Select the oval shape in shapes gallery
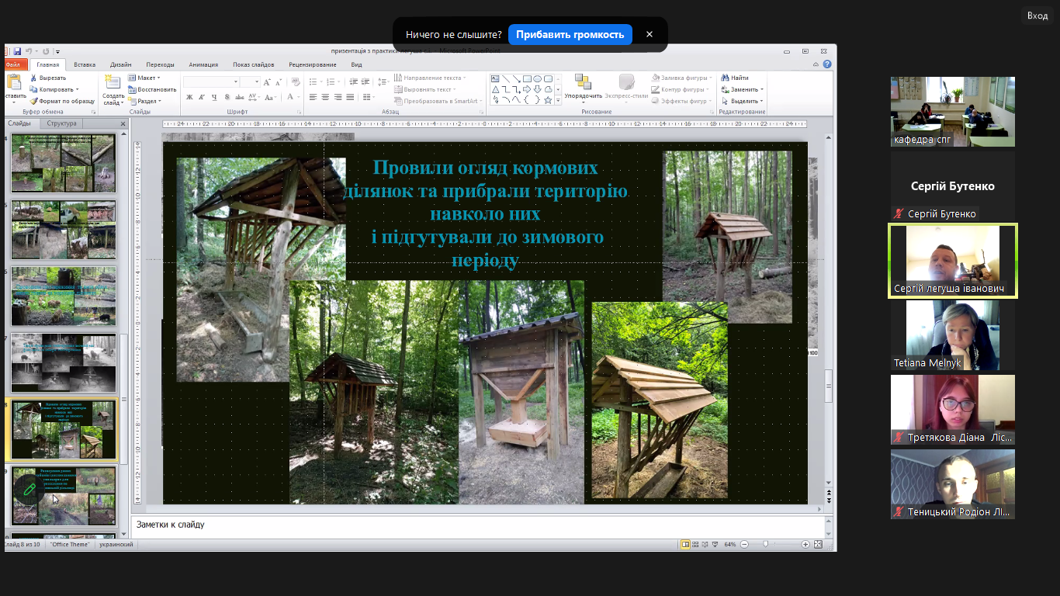Screen dimensions: 1060x596 click(537, 78)
